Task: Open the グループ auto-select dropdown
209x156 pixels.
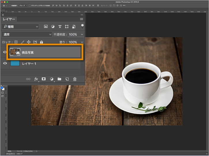Action: tap(23, 5)
